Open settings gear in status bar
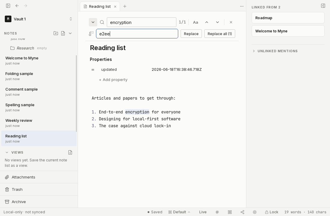The height and width of the screenshot is (216, 330). [255, 212]
